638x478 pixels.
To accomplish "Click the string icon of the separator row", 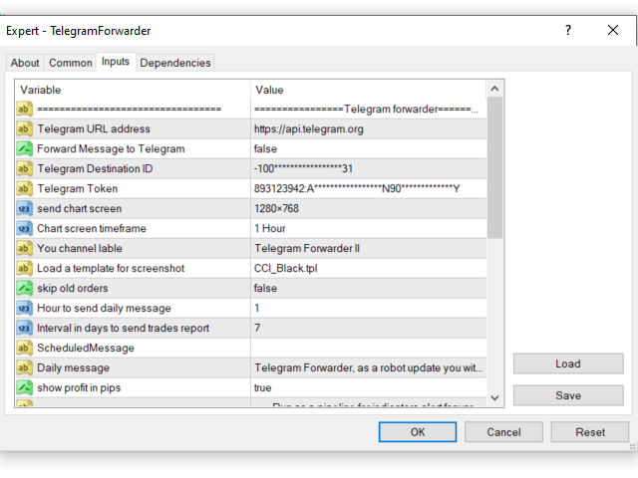I will [x=24, y=110].
